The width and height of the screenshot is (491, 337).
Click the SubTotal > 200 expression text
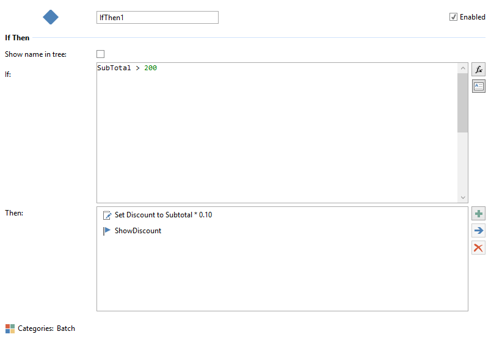tap(127, 68)
